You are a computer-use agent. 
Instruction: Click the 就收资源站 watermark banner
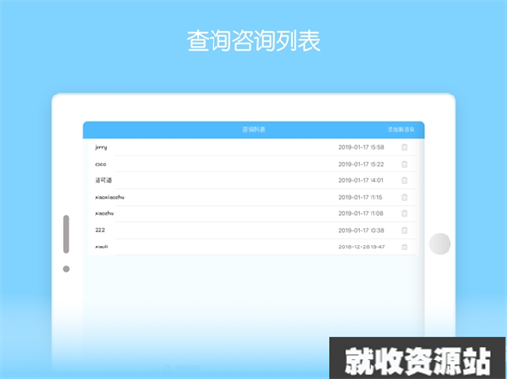[x=417, y=359]
